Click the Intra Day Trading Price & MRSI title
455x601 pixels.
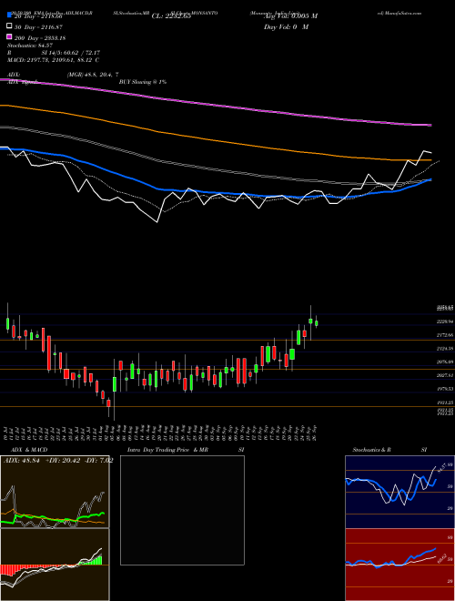pyautogui.click(x=186, y=450)
